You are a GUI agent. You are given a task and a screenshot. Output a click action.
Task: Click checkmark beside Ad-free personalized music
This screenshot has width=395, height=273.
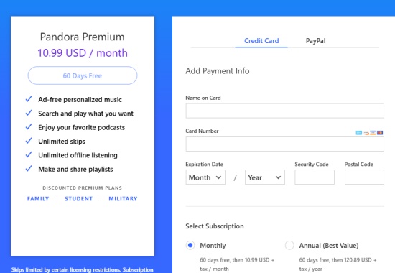(x=29, y=99)
